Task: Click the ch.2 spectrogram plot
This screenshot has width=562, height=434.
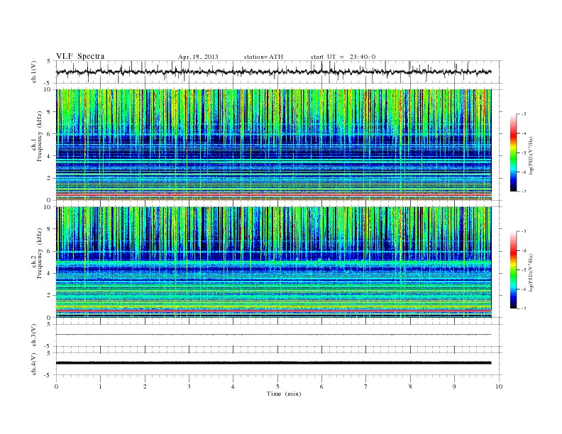Action: (x=273, y=262)
